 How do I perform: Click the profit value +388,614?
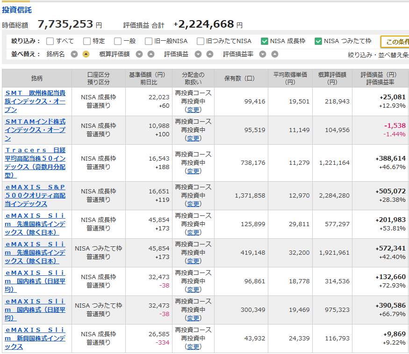(390, 158)
